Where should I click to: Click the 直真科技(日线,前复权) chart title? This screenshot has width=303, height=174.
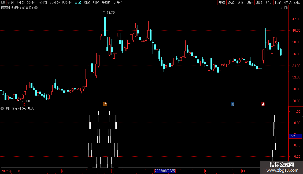17,8
